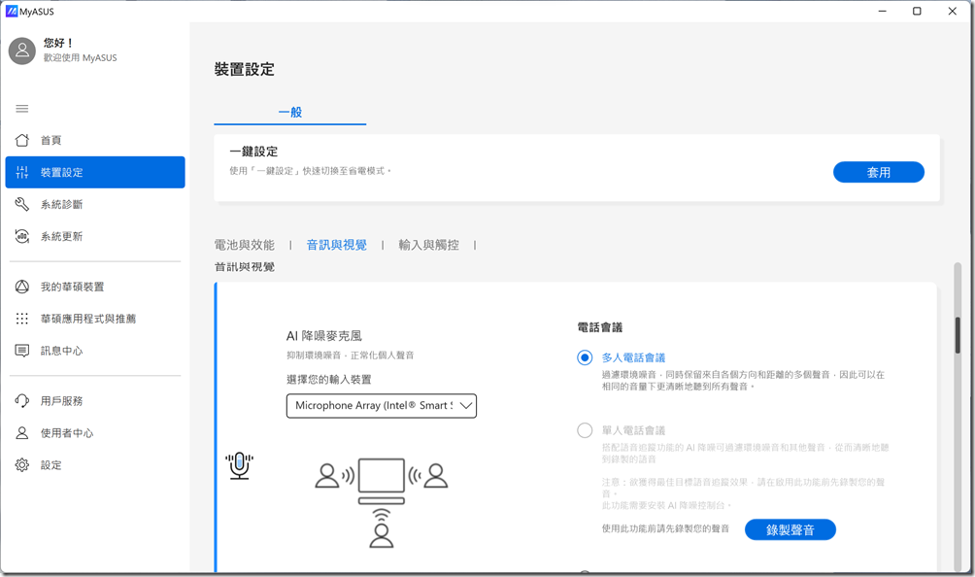Screen dimensions: 975x577
Task: Click the hamburger menu icon in sidebar
Action: pyautogui.click(x=22, y=108)
